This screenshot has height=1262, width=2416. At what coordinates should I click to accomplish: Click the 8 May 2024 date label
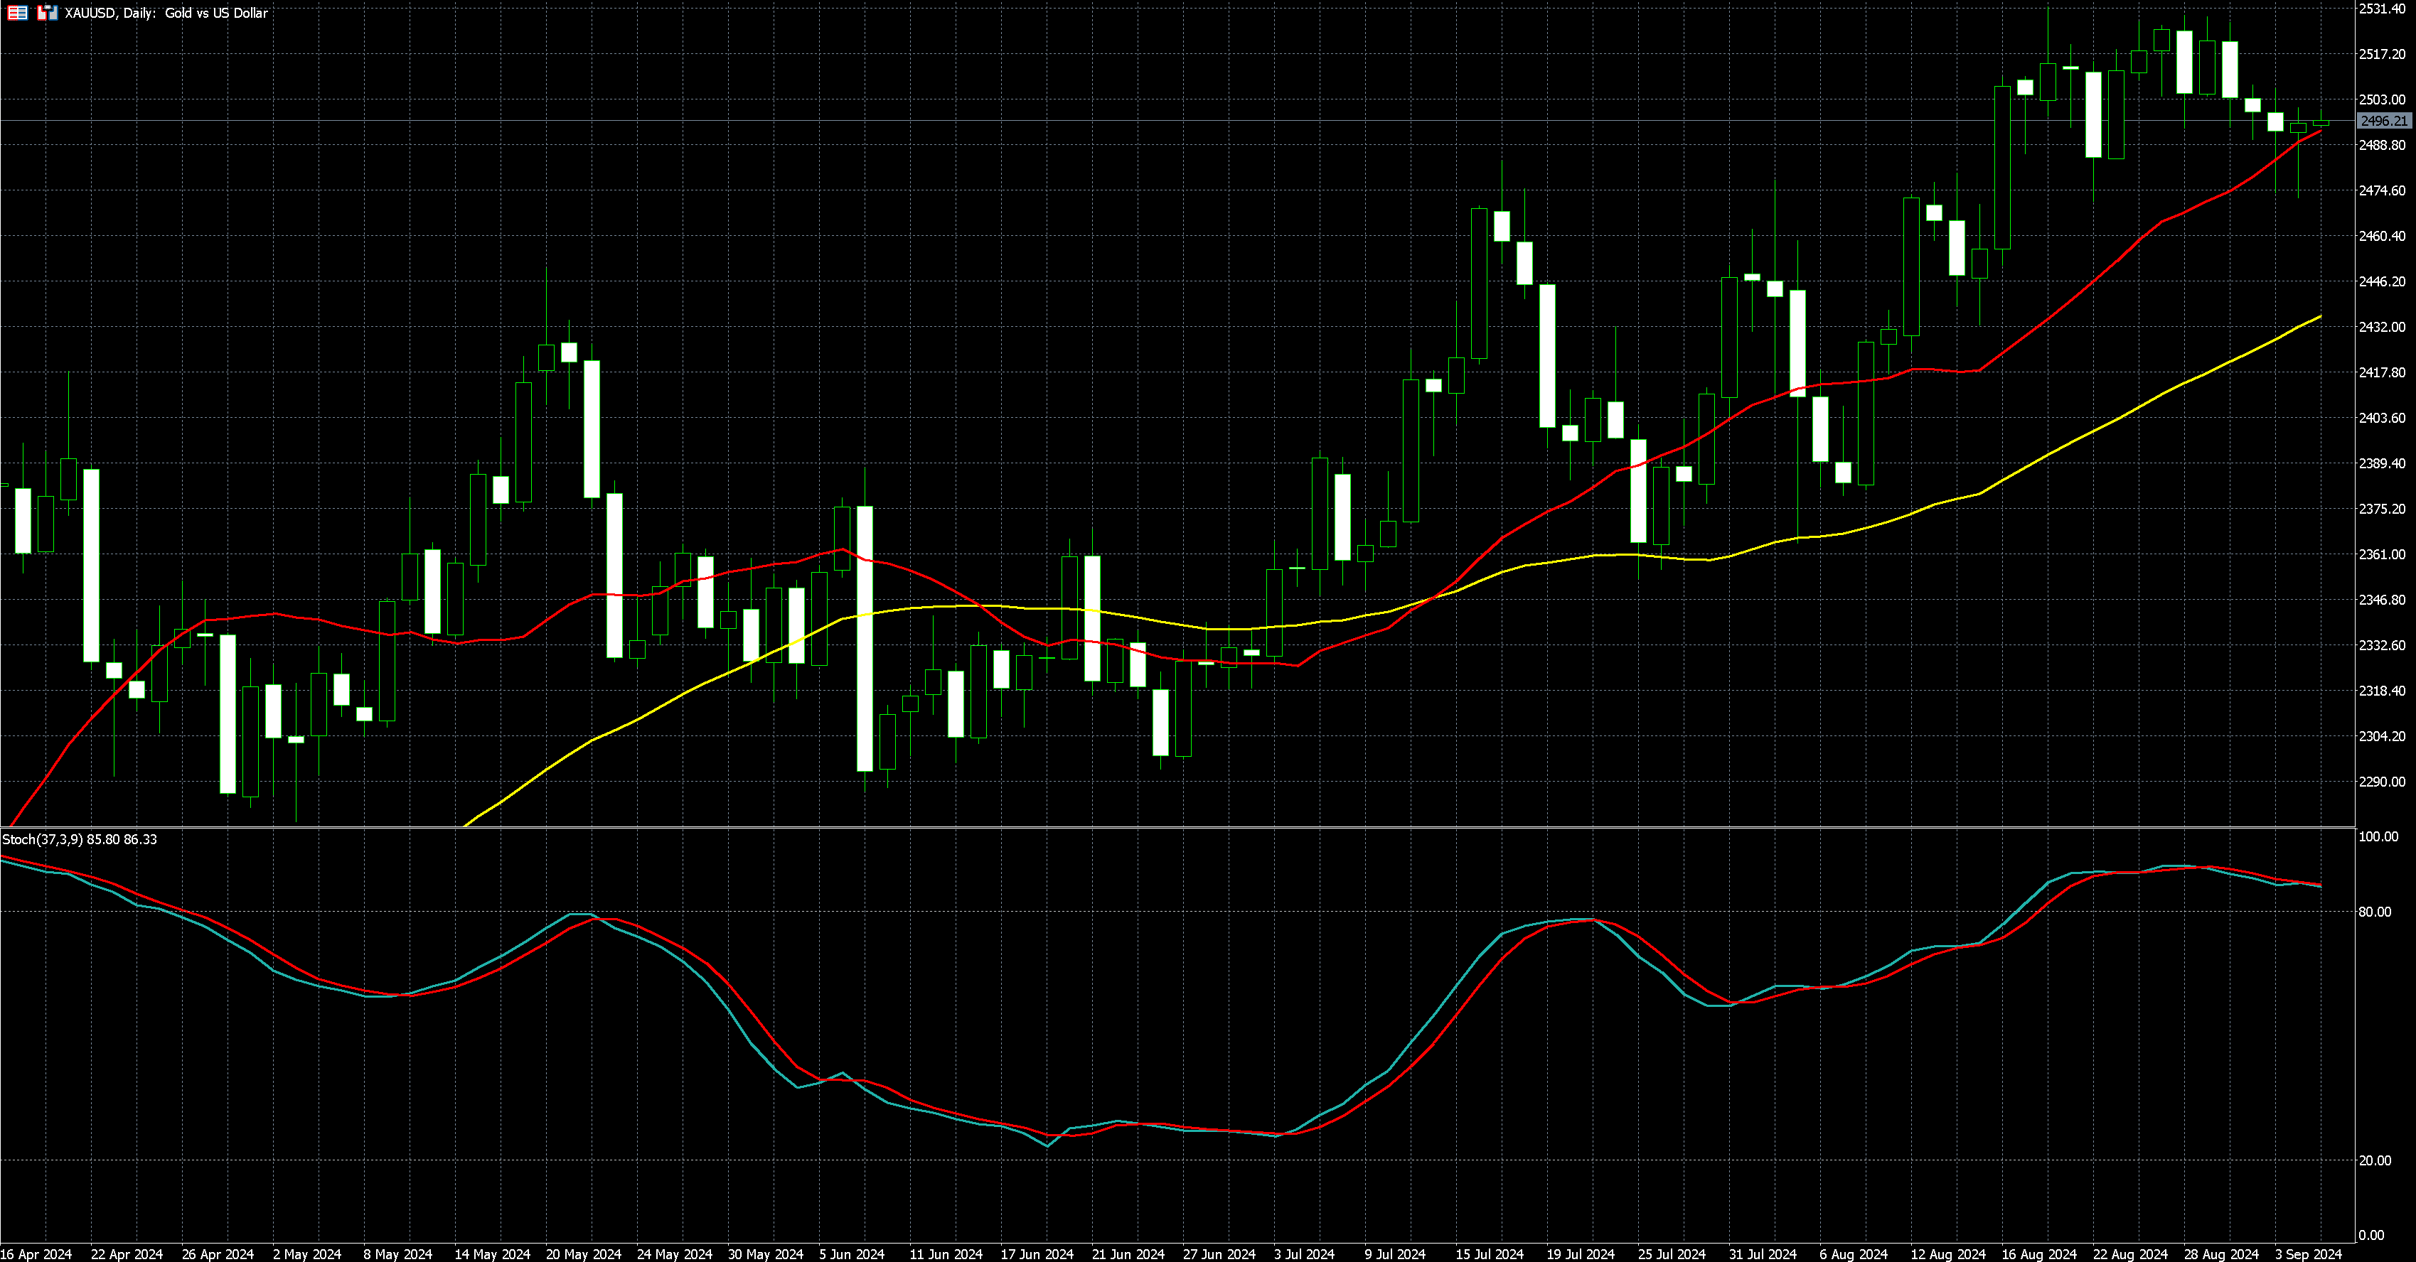(397, 1253)
